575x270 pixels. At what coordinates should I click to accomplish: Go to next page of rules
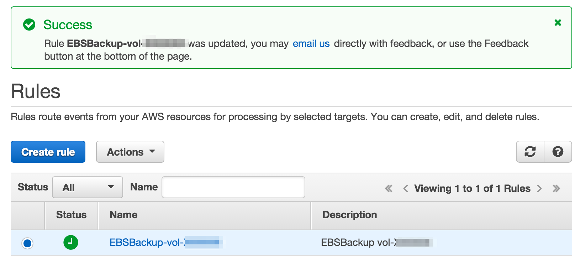[540, 188]
